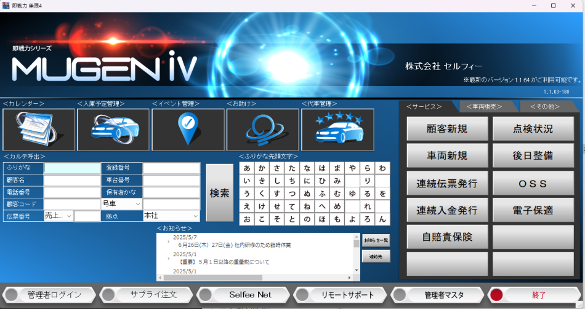The image size is (585, 309).
Task: Click the 車両新規 button
Action: [x=447, y=155]
